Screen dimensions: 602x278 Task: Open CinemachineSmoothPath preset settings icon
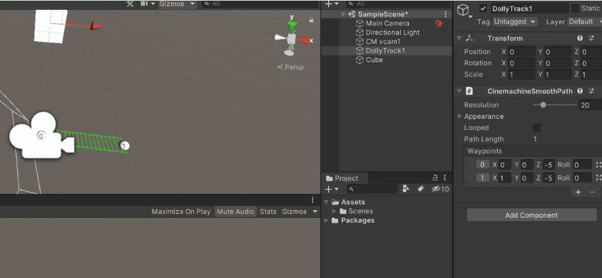[x=591, y=91]
